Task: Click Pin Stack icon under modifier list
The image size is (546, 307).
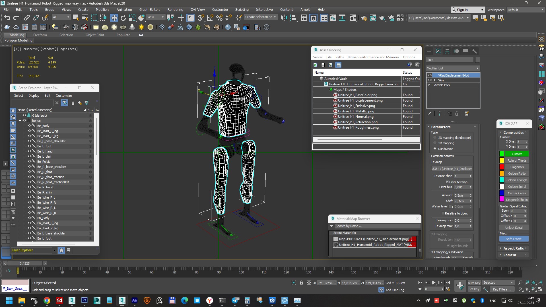Action: (429, 114)
